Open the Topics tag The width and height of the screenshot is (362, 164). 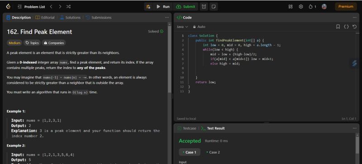coord(32,43)
